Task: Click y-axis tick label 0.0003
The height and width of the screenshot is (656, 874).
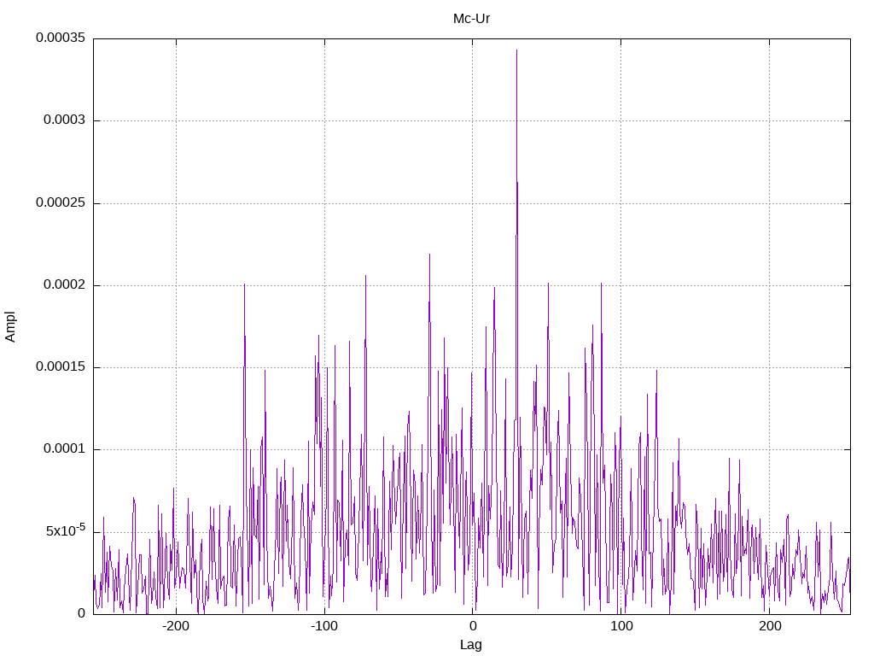Action: (x=65, y=120)
